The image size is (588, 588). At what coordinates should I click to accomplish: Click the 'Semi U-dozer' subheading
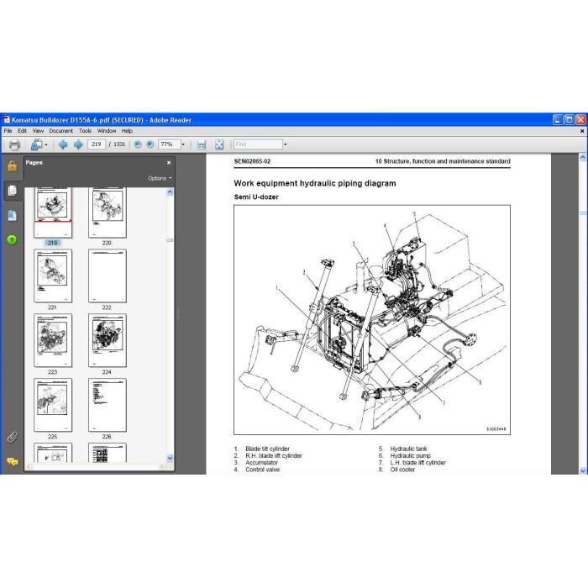click(256, 197)
